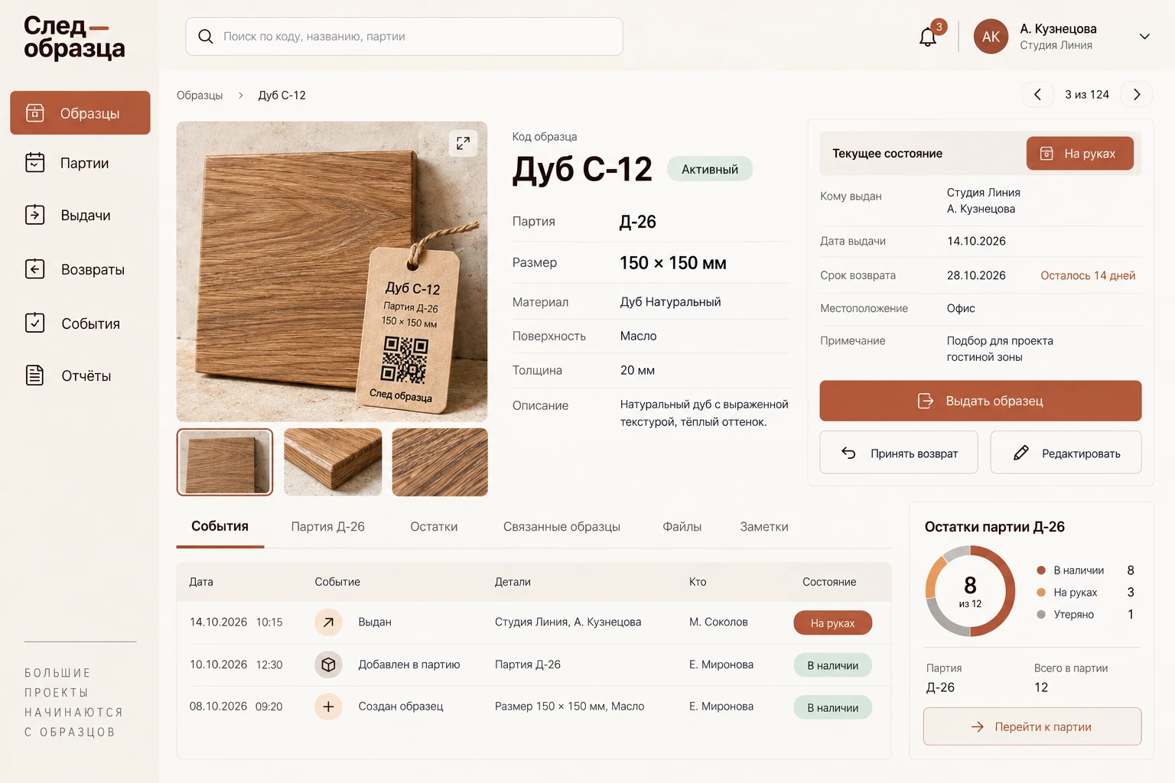This screenshot has height=783, width=1175.
Task: Click the На руках status button
Action: [1079, 154]
